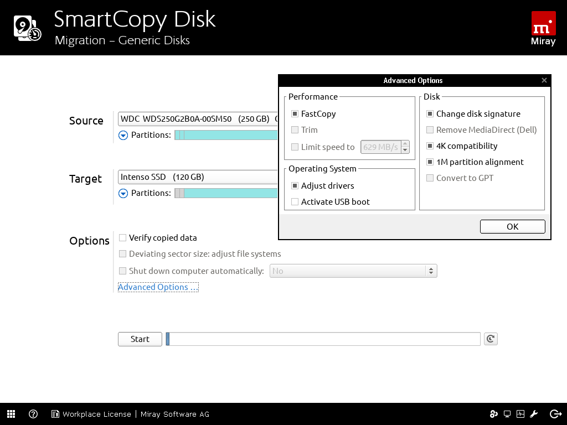
Task: Expand the Target partitions view
Action: (123, 193)
